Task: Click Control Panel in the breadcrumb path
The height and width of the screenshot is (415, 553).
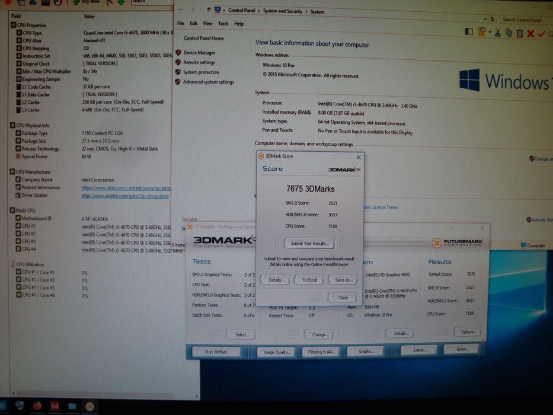Action: tap(241, 10)
